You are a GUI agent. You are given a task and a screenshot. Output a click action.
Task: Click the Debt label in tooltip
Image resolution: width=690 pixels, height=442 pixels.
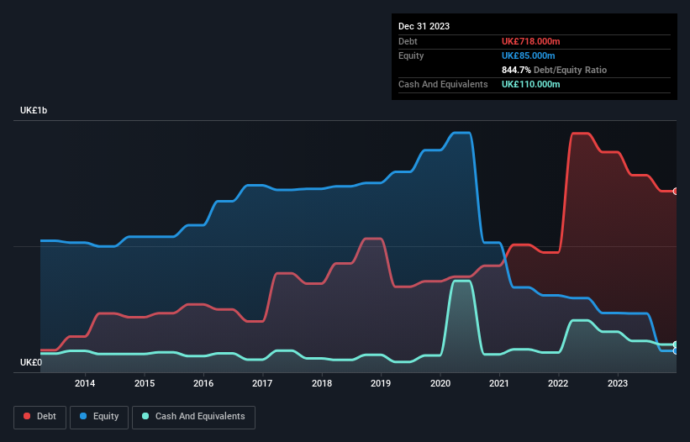[408, 41]
